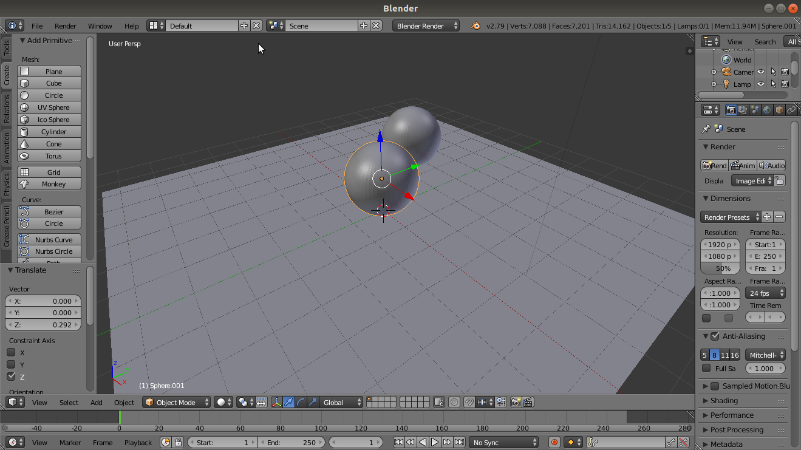Viewport: 801px width, 450px height.
Task: Add a new scene with plus
Action: click(x=364, y=26)
